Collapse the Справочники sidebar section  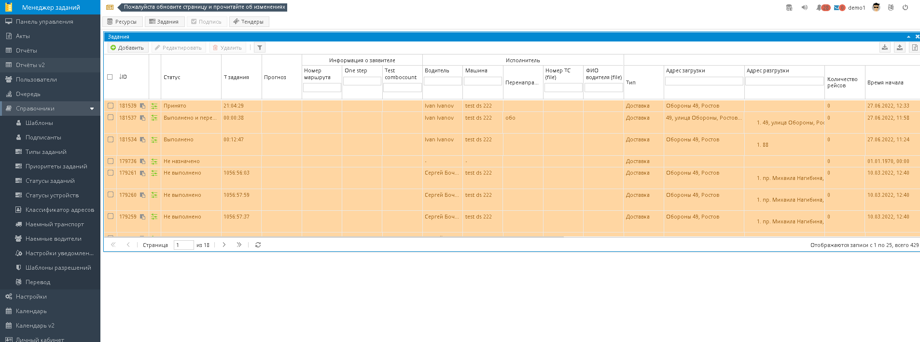(x=92, y=109)
